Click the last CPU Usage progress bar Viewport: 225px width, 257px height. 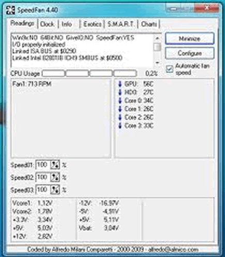[125, 73]
